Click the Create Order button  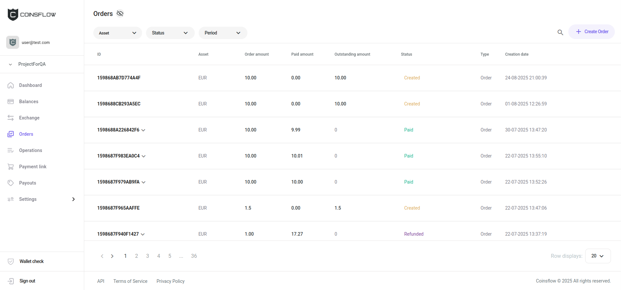click(591, 32)
